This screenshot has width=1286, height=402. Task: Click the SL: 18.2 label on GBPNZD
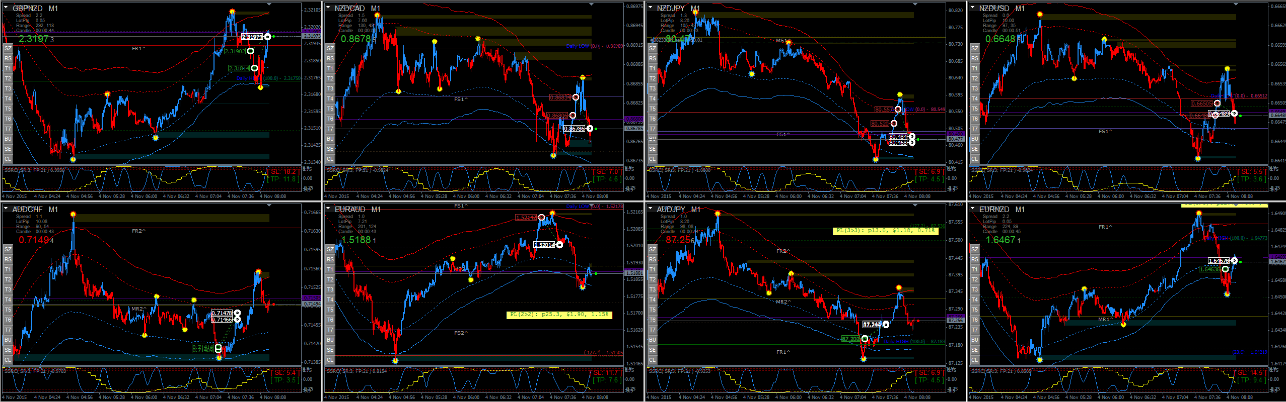[x=284, y=172]
